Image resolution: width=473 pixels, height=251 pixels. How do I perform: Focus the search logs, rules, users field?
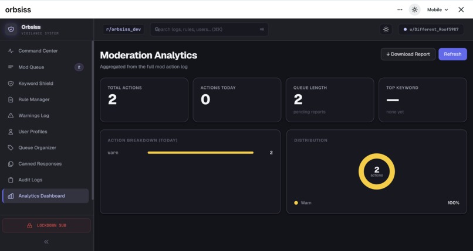tap(210, 29)
